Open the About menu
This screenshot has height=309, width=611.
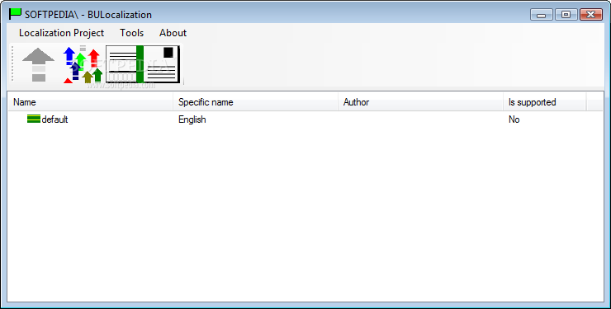pos(173,33)
